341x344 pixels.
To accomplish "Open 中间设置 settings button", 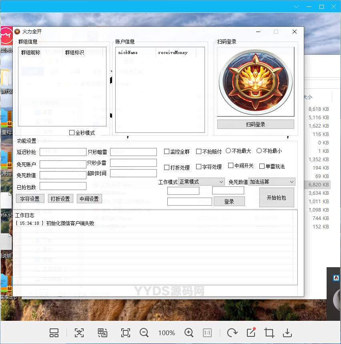I will pos(89,199).
